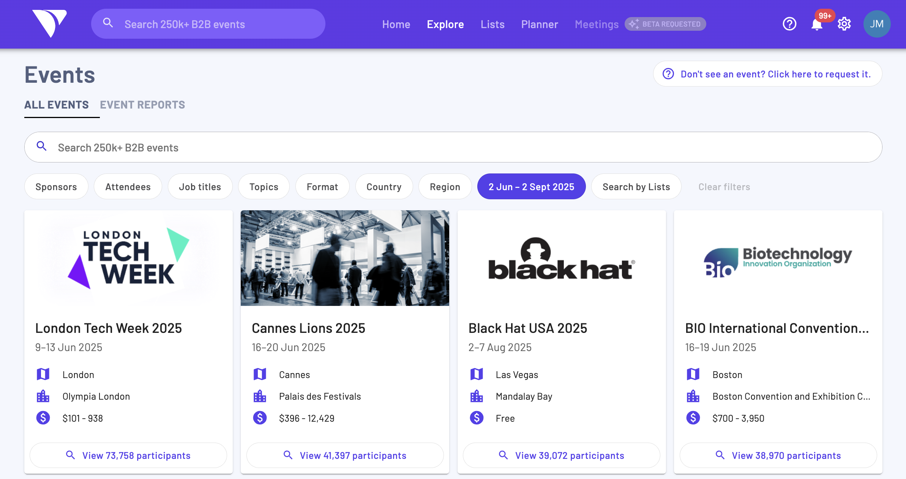Image resolution: width=906 pixels, height=479 pixels.
Task: Click the Vendelux logo in header
Action: (x=49, y=24)
